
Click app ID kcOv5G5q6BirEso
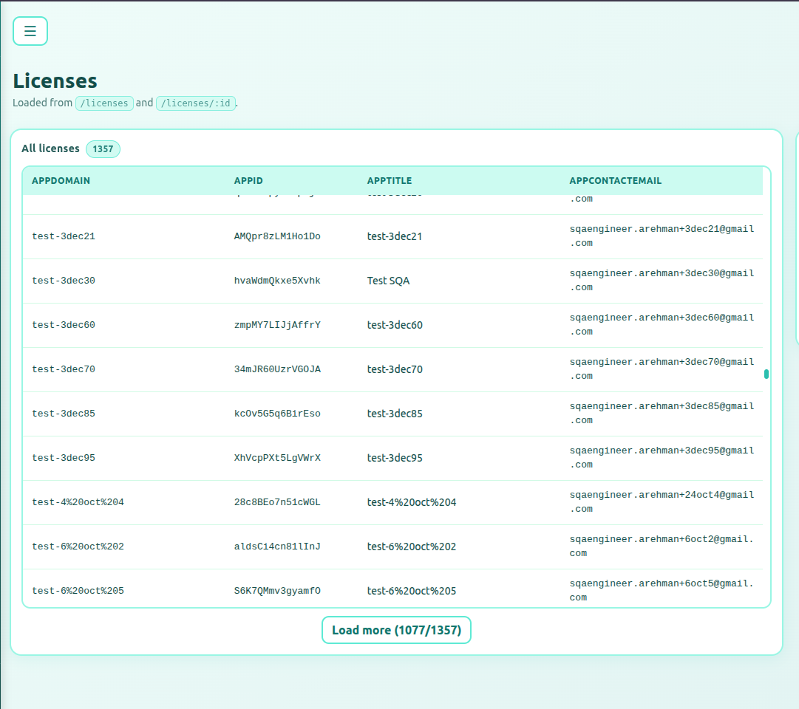pos(277,414)
